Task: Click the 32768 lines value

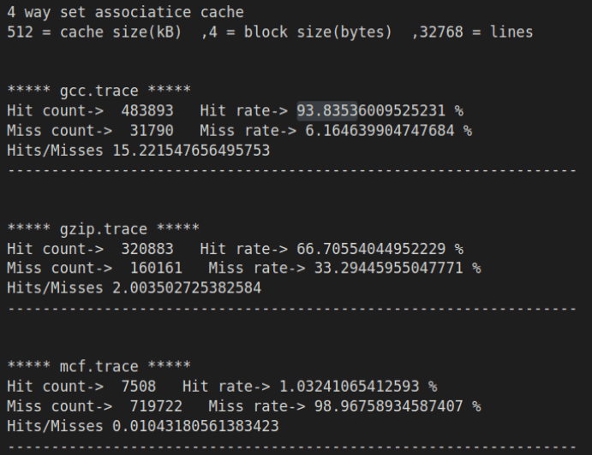Action: click(x=441, y=32)
